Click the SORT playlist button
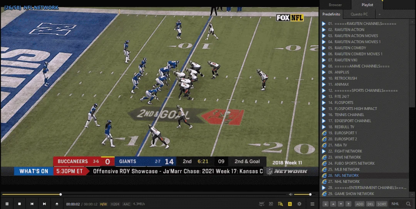 click(382, 204)
